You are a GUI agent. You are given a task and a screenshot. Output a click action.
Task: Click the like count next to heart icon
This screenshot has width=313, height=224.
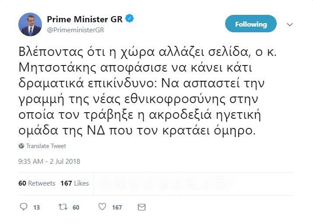click(117, 207)
